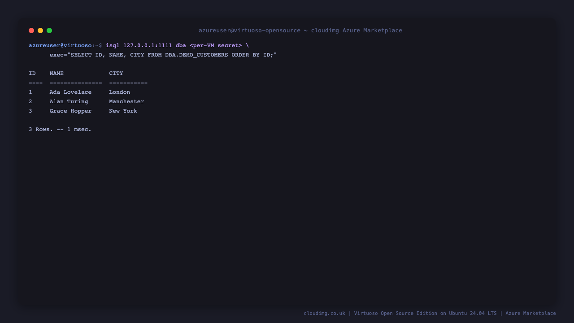This screenshot has width=574, height=323.
Task: Click the prompt 'azureuser@virtuoso'
Action: 60,45
